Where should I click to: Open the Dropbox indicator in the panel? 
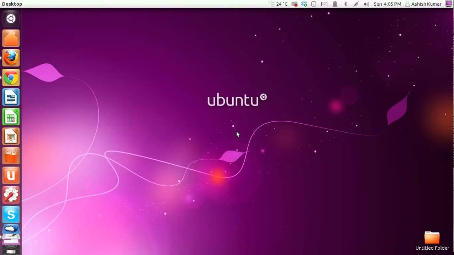(304, 4)
